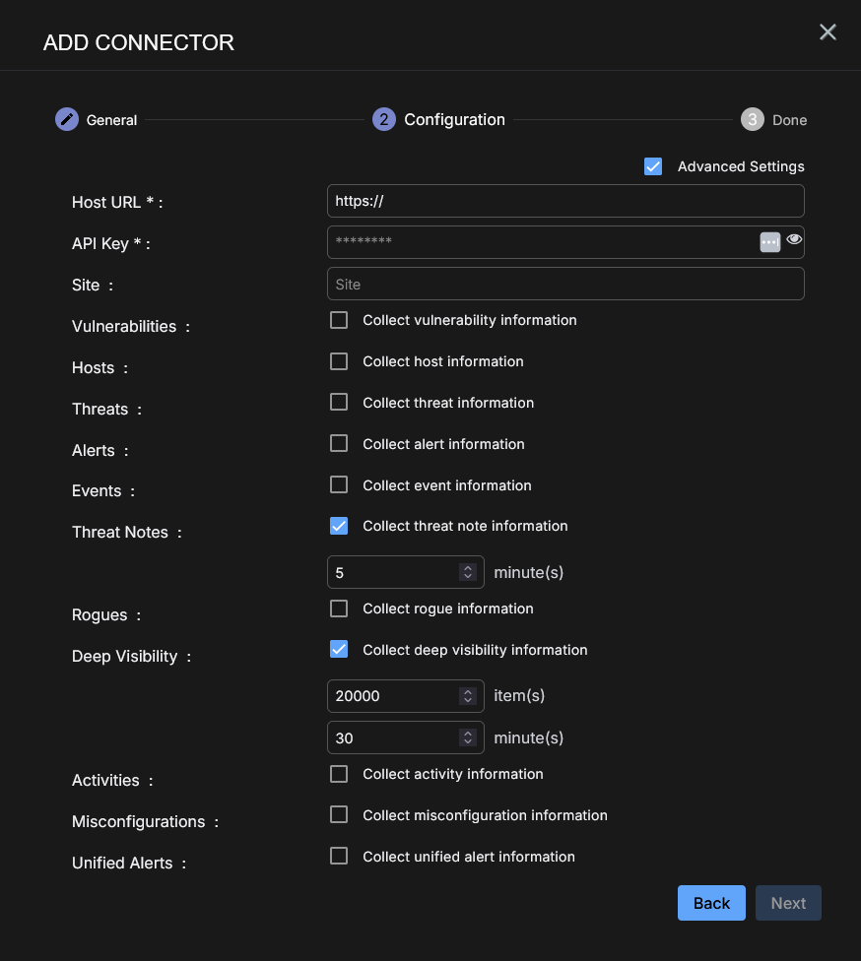Click the Threat Notes minutes stepper arrows
The image size is (861, 961).
coord(467,572)
